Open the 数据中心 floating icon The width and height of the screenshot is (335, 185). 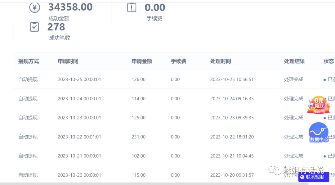(x=319, y=133)
